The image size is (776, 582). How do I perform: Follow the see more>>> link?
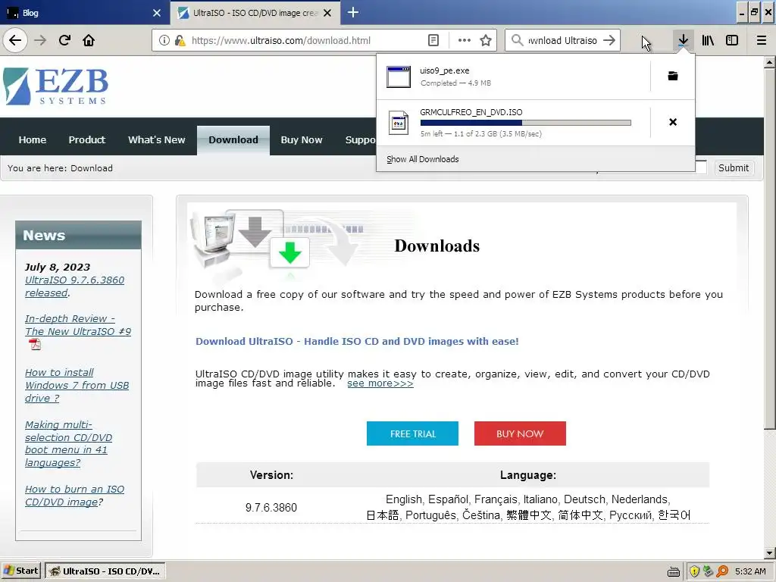(380, 383)
